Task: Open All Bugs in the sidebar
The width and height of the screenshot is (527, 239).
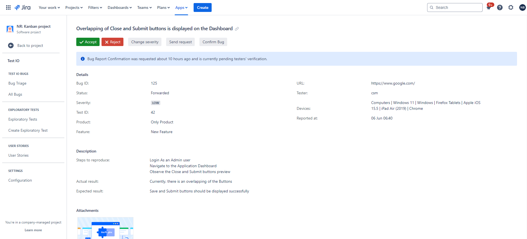Action: [15, 94]
